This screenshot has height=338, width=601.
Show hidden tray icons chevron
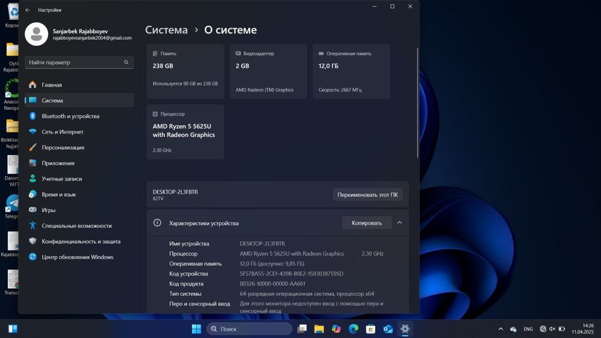[x=501, y=329]
